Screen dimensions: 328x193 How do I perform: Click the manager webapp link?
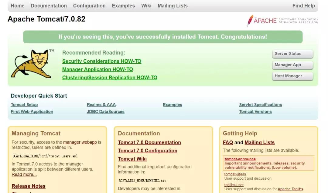pos(80,142)
